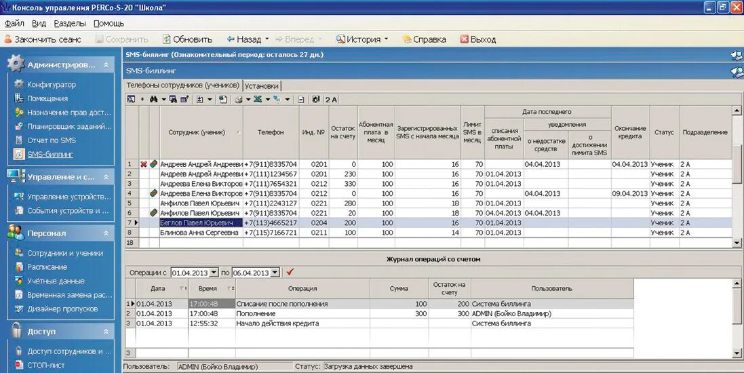Open the dropdown arrow next to Excel icon
This screenshot has width=744, height=373.
pyautogui.click(x=268, y=100)
